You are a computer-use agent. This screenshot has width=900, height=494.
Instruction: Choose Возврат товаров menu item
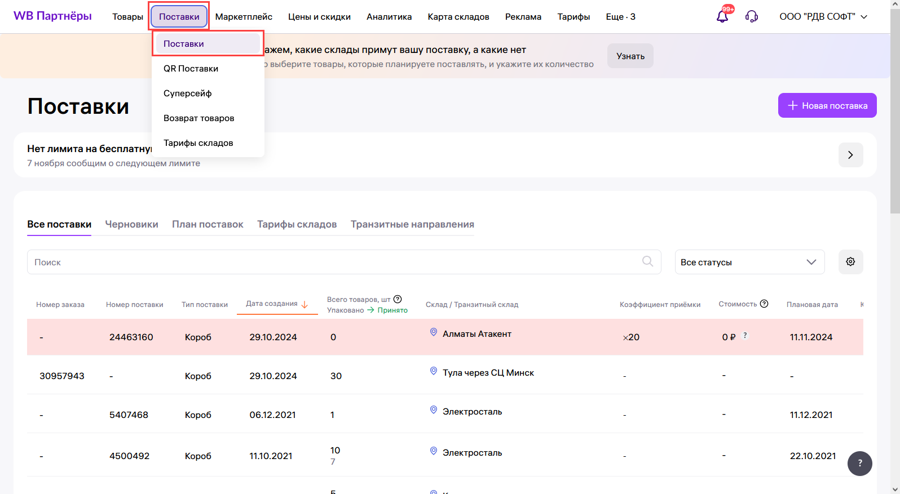click(198, 118)
